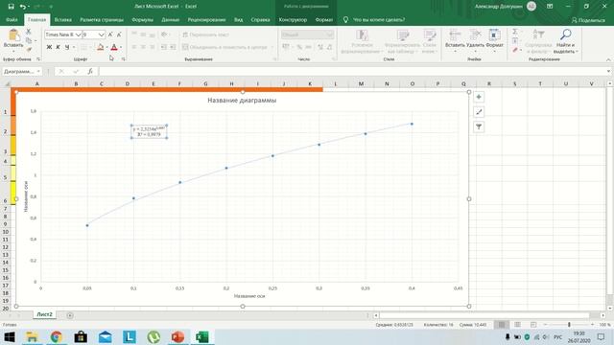The height and width of the screenshot is (345, 614).
Task: Select the chart title 'Название диаграммы'
Action: tap(242, 101)
